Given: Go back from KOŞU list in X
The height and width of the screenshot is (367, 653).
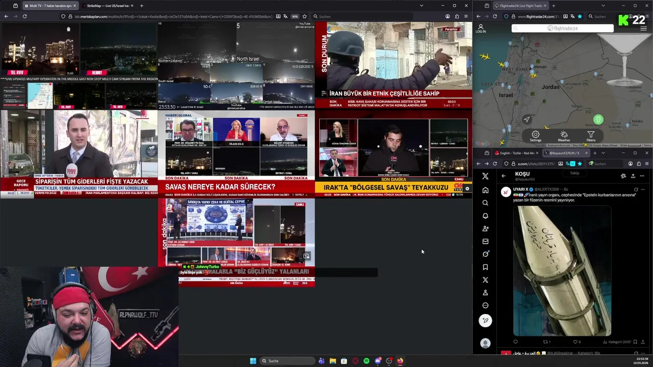Looking at the screenshot, I should tap(504, 176).
